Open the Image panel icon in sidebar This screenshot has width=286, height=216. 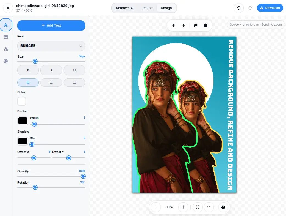(6, 37)
